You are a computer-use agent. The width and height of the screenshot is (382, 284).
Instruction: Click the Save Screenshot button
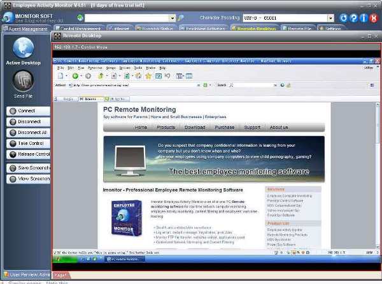point(28,168)
